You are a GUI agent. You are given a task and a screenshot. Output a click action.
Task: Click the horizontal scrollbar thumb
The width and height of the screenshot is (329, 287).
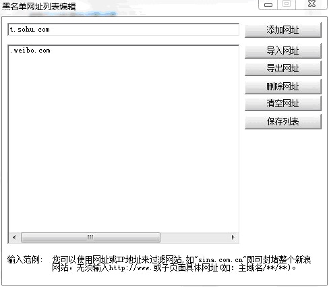pos(90,237)
